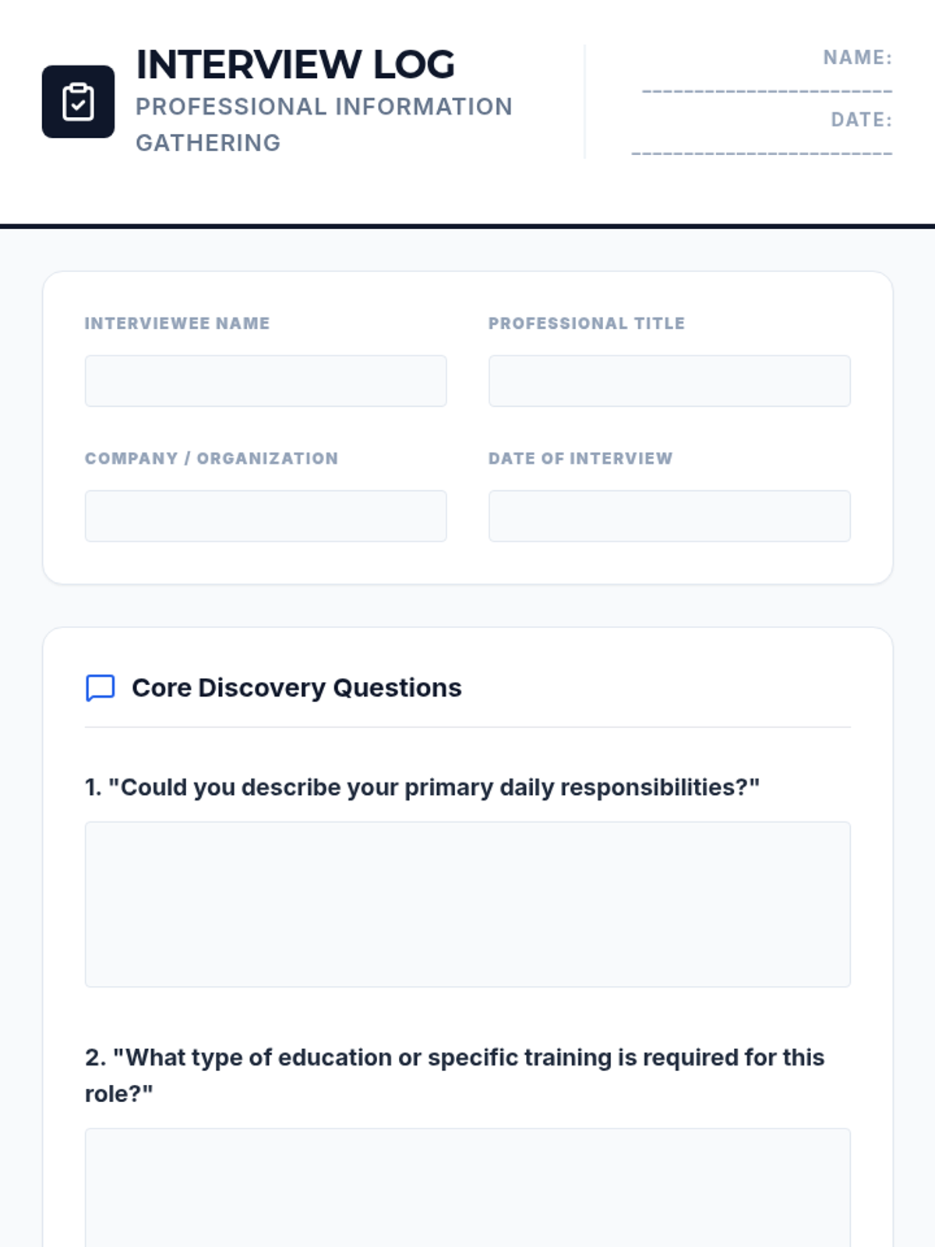Click the clipboard checkmark logo icon
The height and width of the screenshot is (1247, 935).
point(78,102)
